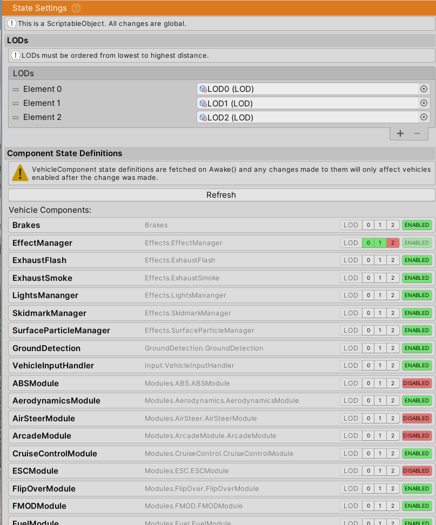The height and width of the screenshot is (525, 436).
Task: Open the object picker for LOD2
Action: (x=424, y=117)
